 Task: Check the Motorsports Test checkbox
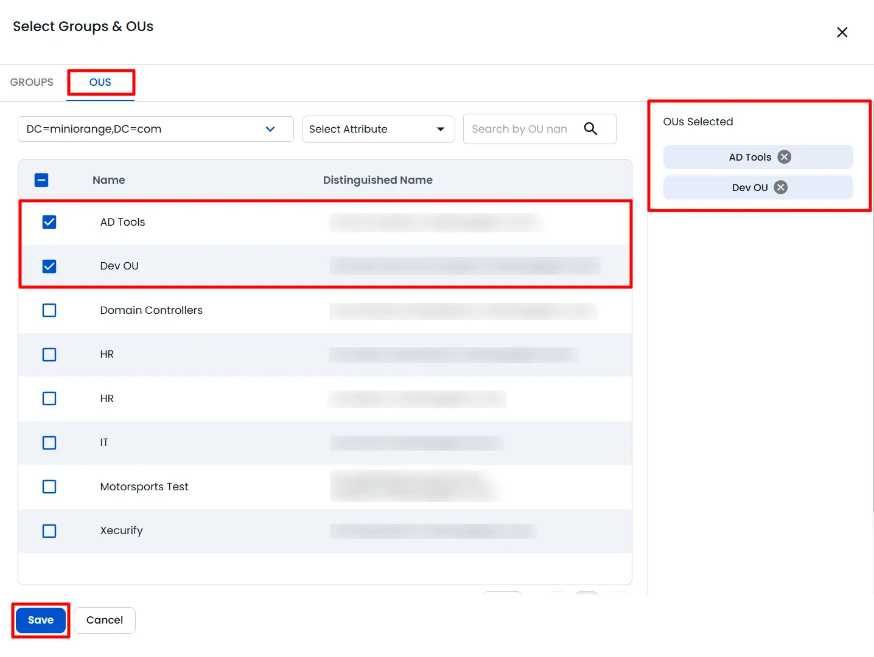coord(49,487)
